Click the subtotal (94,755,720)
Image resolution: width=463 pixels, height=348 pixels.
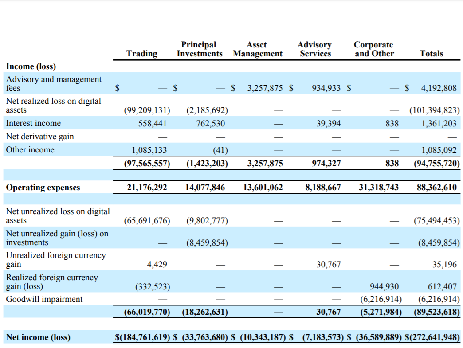point(437,164)
